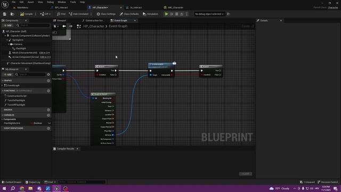Navigate forward in graph history
The image size is (341, 192).
(71, 26)
